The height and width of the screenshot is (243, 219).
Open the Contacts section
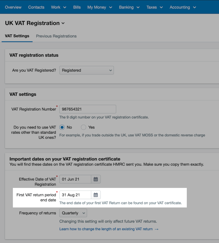(x=36, y=7)
